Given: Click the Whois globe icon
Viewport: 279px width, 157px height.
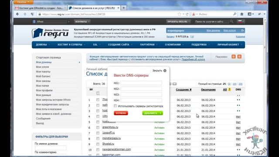Looking at the screenshot, I should [x=34, y=21].
